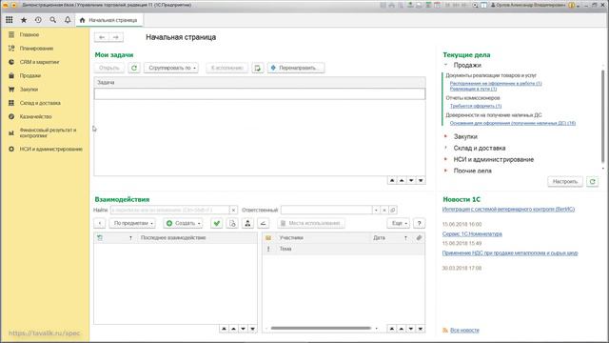Image resolution: width=609 pixels, height=343 pixels.
Task: Collapse panel with arrow left of По предметам
Action: point(100,223)
